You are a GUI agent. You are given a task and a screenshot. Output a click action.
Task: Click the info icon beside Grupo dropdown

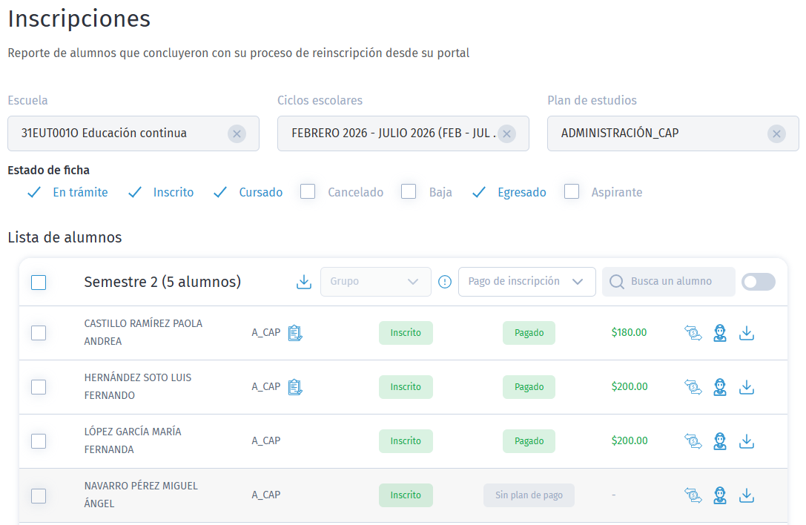point(445,282)
